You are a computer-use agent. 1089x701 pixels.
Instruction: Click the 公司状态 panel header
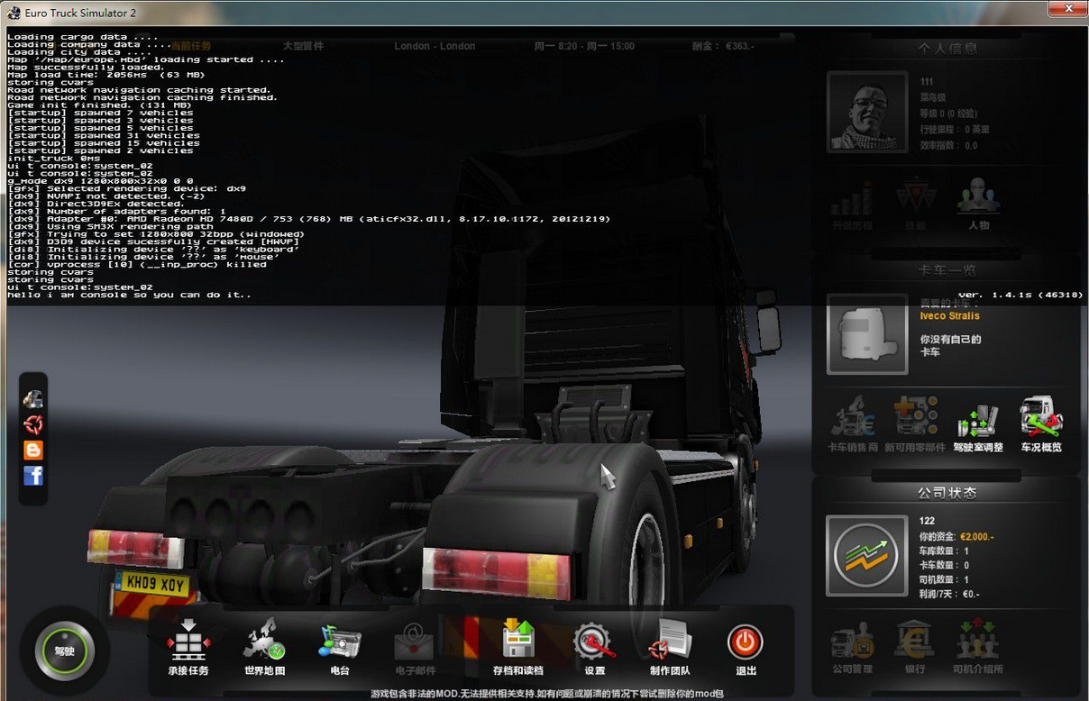point(947,493)
